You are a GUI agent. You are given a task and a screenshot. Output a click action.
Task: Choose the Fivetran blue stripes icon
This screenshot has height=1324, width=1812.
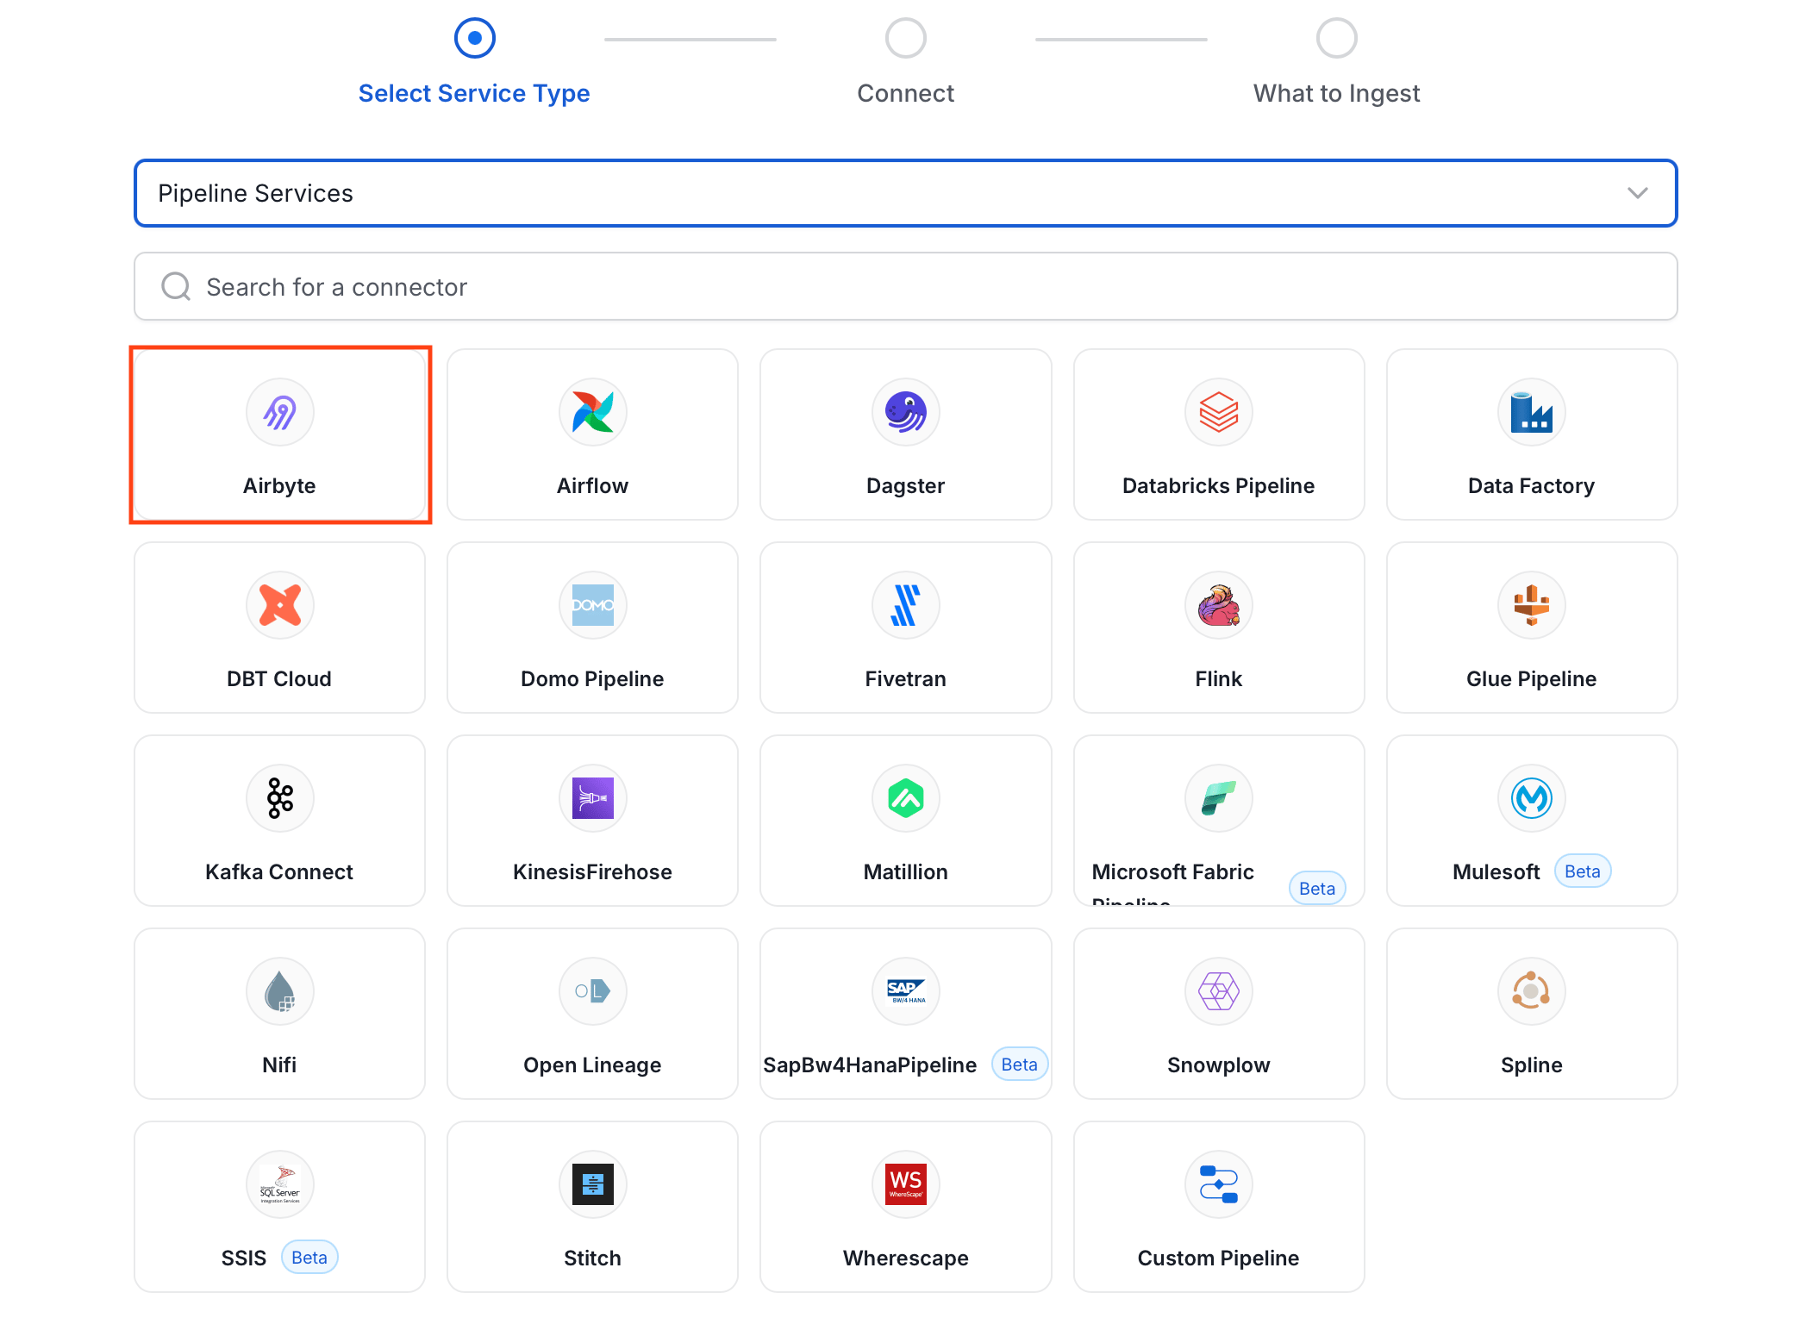pos(905,605)
